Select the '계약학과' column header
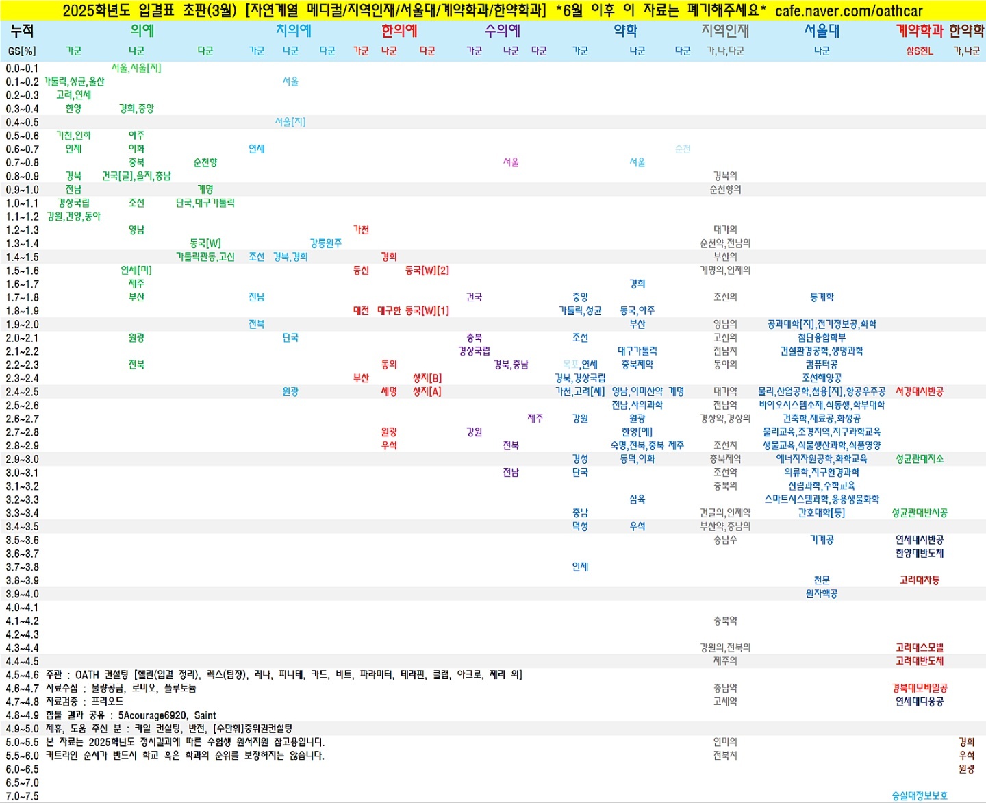This screenshot has width=986, height=803. click(x=920, y=31)
